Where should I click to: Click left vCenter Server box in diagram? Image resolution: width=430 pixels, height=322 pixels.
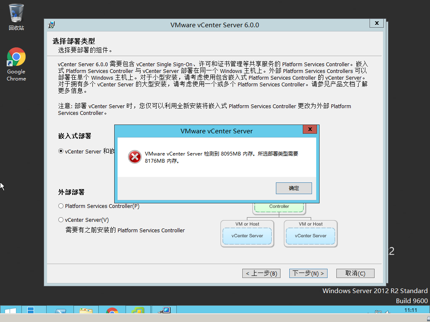pos(247,236)
